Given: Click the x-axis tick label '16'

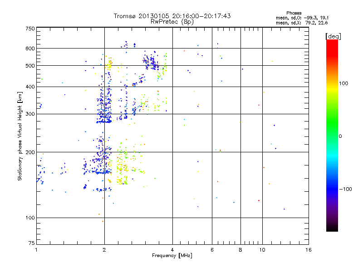Looking at the screenshot, I should (x=309, y=250).
